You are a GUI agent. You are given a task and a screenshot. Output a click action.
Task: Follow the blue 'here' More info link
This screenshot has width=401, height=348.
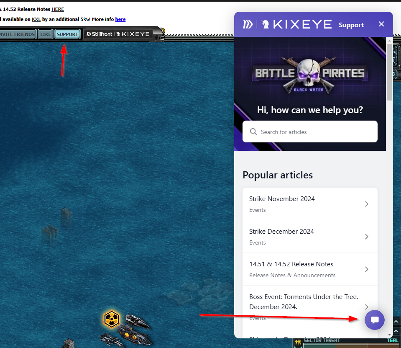coord(120,19)
